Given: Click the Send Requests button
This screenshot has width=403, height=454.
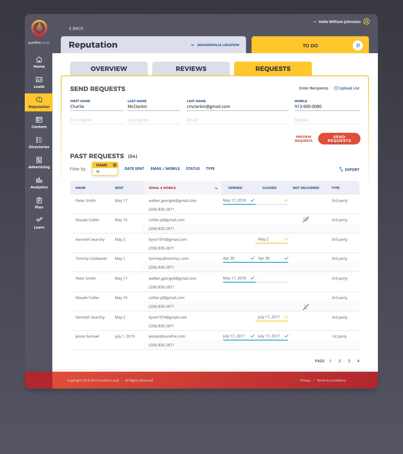Looking at the screenshot, I should [339, 139].
